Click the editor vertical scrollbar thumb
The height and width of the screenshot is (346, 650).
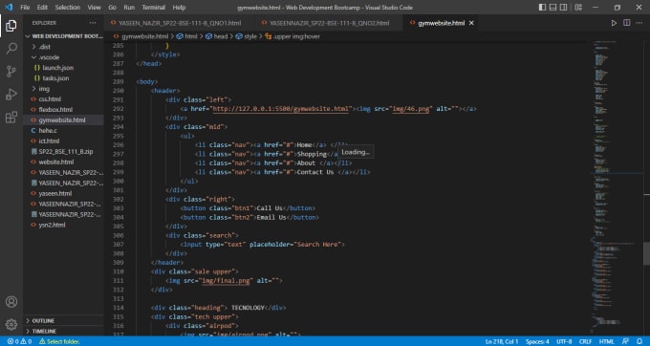[647, 253]
